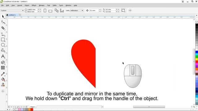Add page before current icon
Viewport: 198px width, 111px height.
[9, 107]
